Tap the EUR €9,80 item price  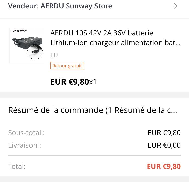click(70, 82)
